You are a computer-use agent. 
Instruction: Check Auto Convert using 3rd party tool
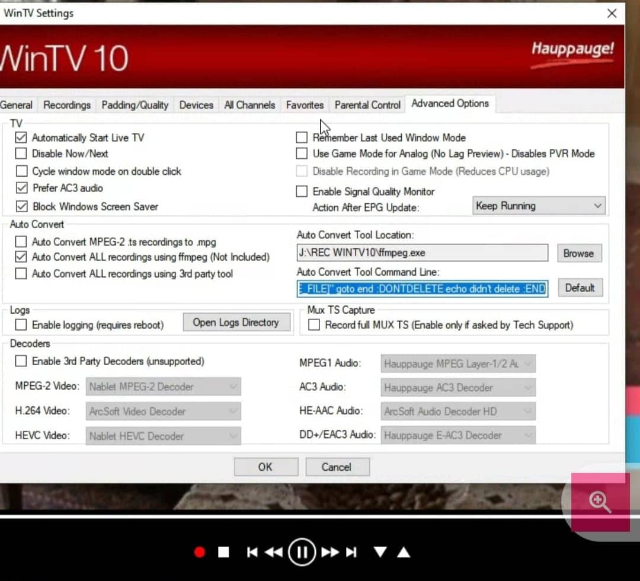point(21,273)
